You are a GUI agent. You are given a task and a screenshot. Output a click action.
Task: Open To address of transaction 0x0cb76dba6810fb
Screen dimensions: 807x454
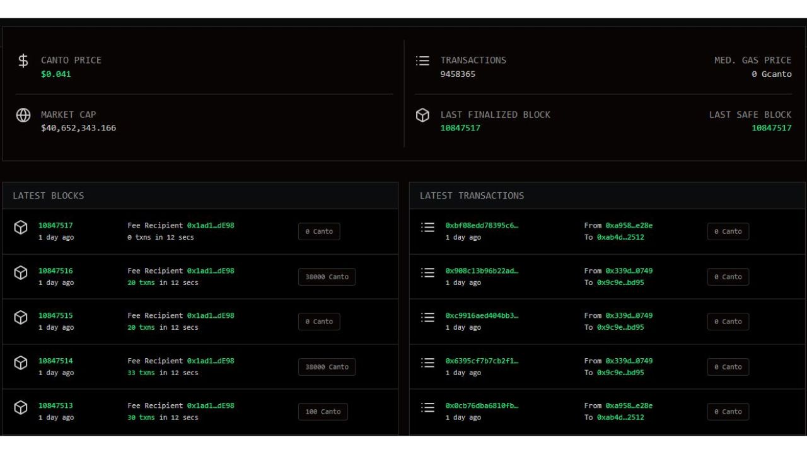pyautogui.click(x=620, y=418)
